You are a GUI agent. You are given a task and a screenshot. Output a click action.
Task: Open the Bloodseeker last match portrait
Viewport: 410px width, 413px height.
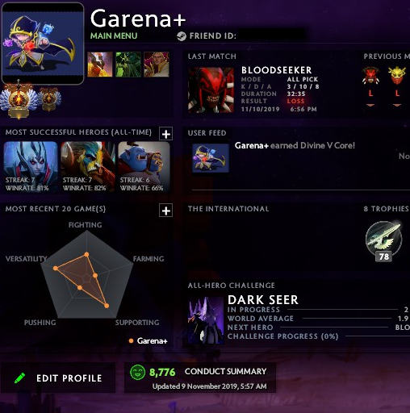pos(211,90)
